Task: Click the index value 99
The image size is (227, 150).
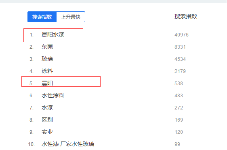Action: tap(177, 144)
